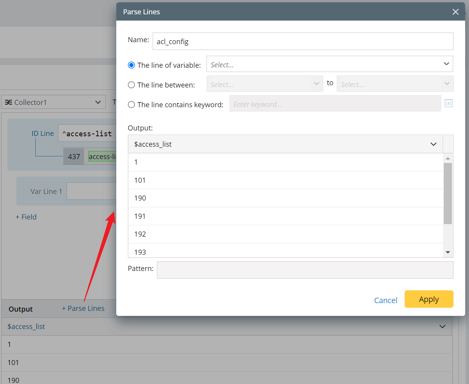Click the Apply button
The width and height of the screenshot is (469, 384).
(x=429, y=299)
